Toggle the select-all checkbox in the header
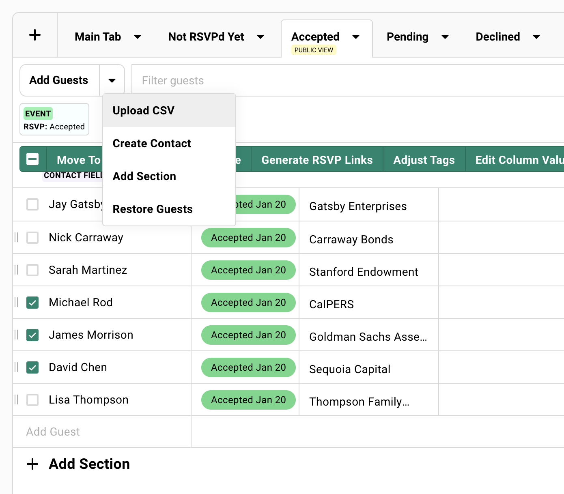The width and height of the screenshot is (564, 494). 32,159
